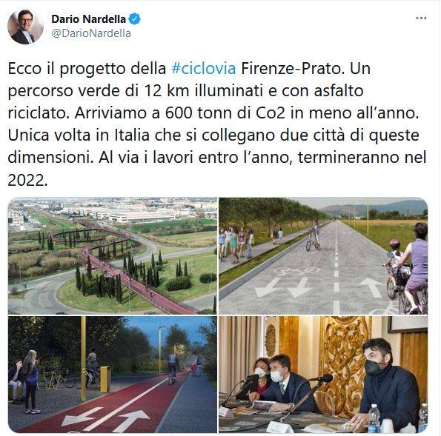
Task: Click the woman in purple cycling in the daytime render
Action: tap(415, 267)
